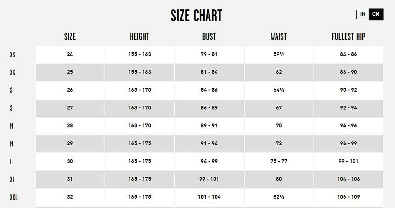Click the 106 - 109 hip value

[x=348, y=197]
